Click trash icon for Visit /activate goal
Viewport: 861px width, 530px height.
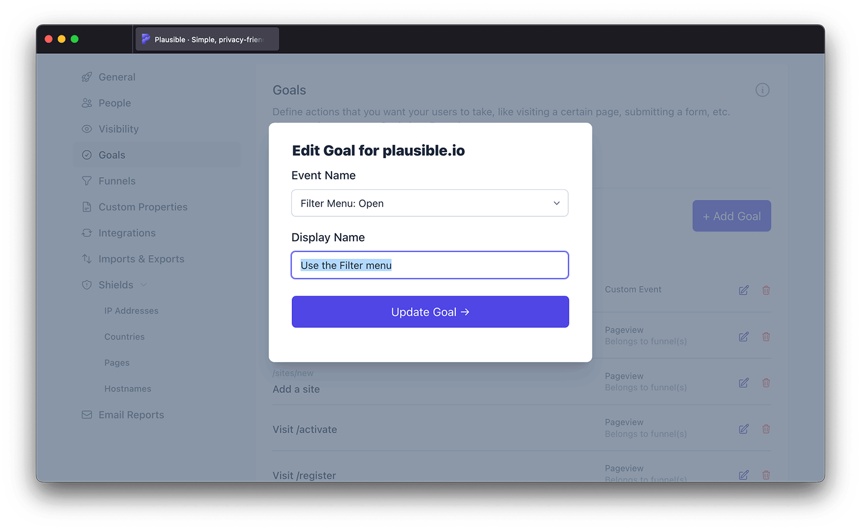click(766, 429)
